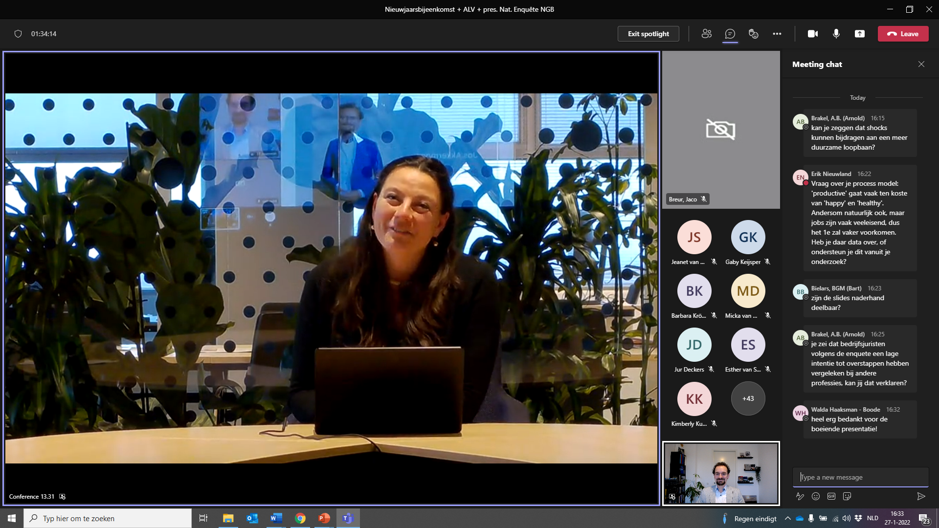
Task: Show the +43 additional participants
Action: coord(748,398)
